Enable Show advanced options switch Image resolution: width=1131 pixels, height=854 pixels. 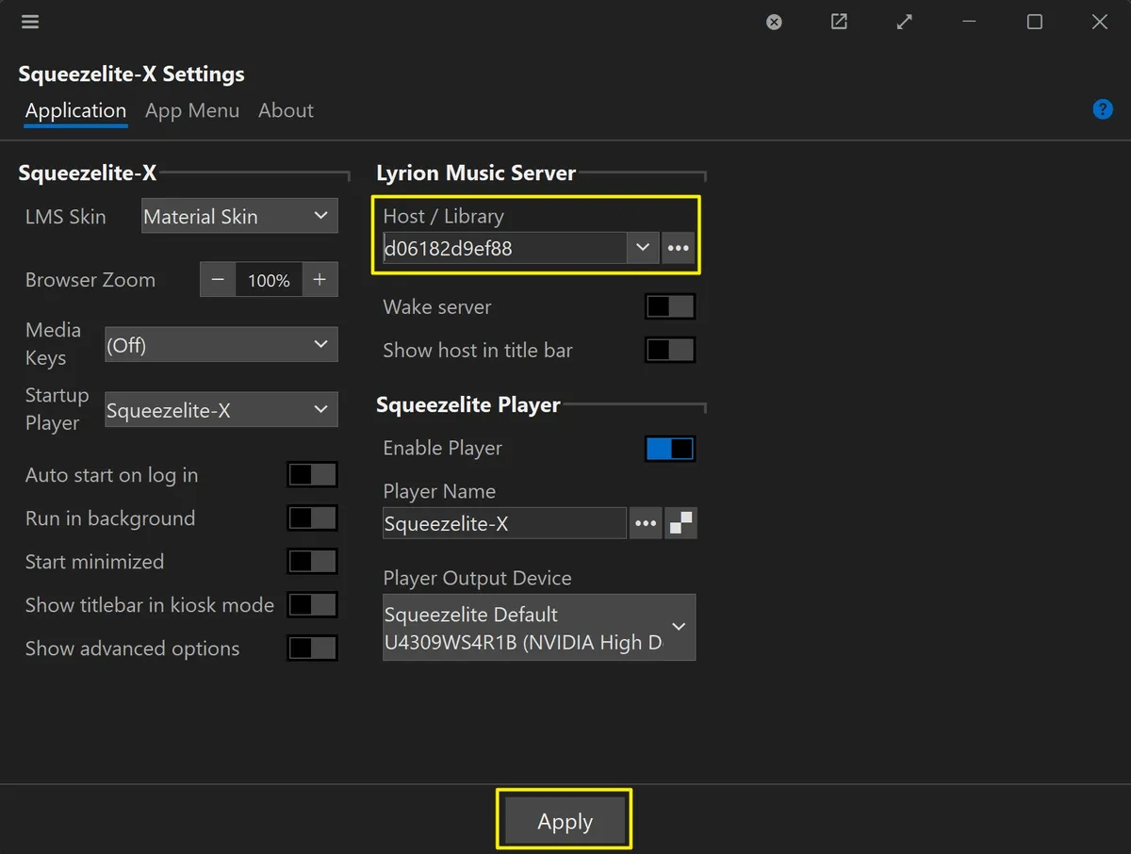[313, 649]
